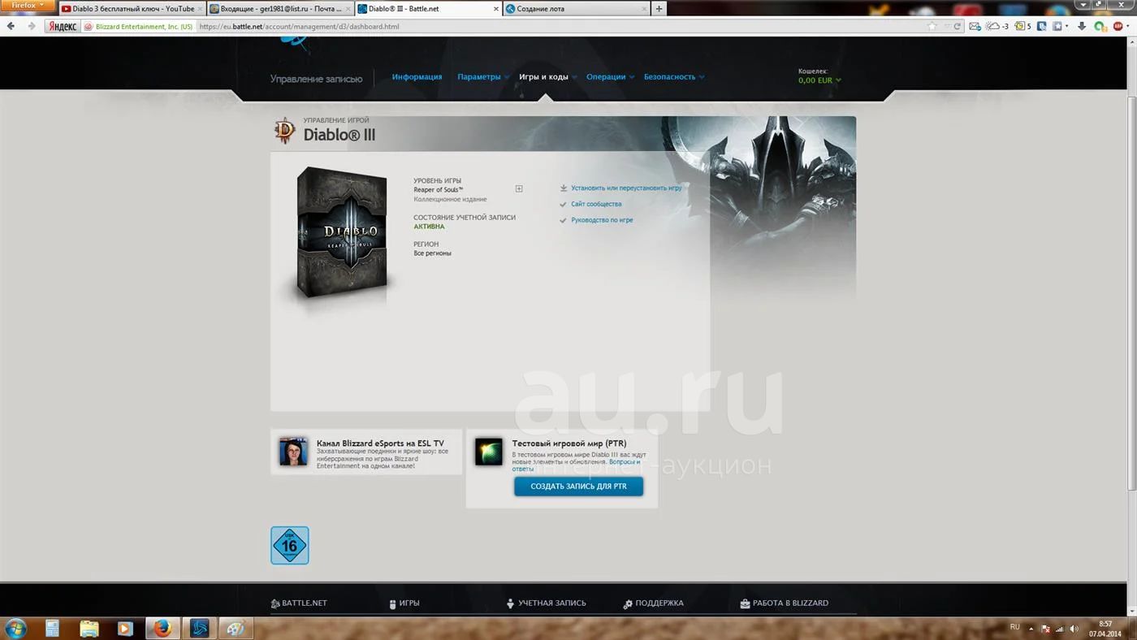Click the USK 16 age rating badge
Image resolution: width=1137 pixels, height=640 pixels.
click(x=290, y=545)
